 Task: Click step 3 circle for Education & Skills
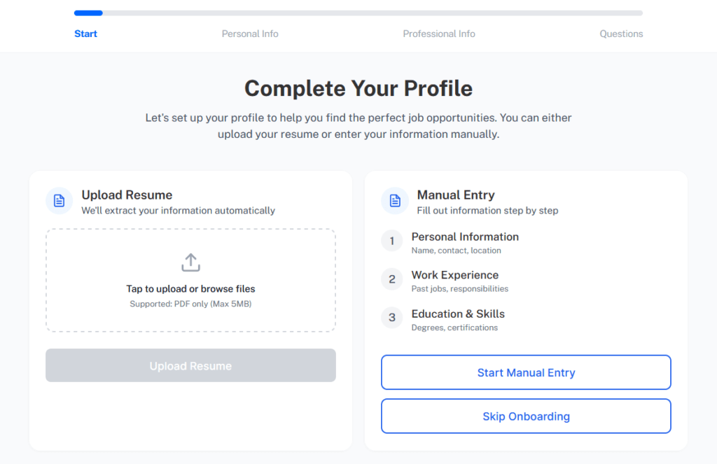point(392,318)
